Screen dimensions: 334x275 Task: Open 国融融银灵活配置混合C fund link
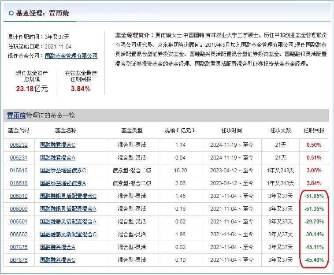(68, 196)
